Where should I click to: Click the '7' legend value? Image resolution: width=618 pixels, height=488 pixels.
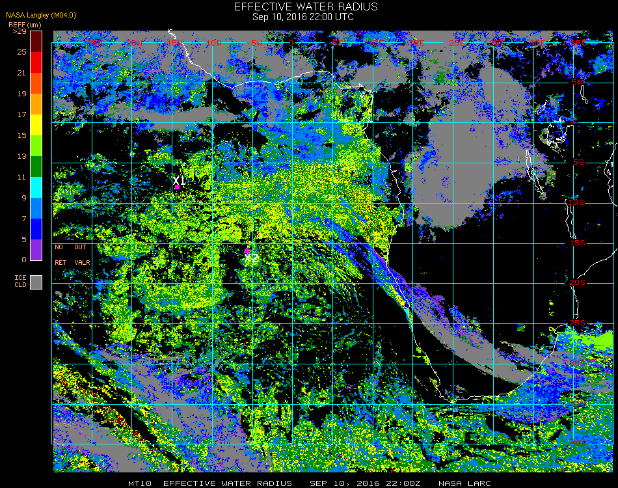point(24,219)
